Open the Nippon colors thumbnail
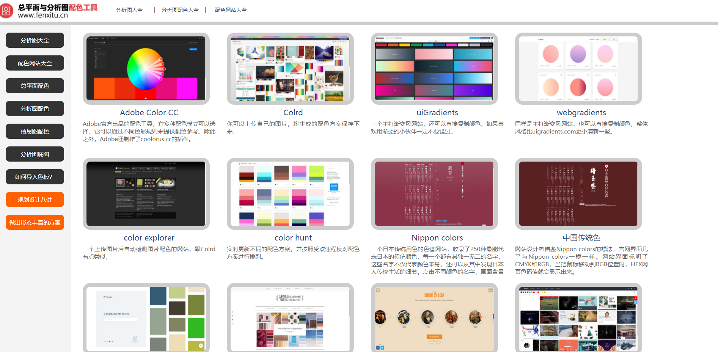This screenshot has height=352, width=718. [x=434, y=194]
